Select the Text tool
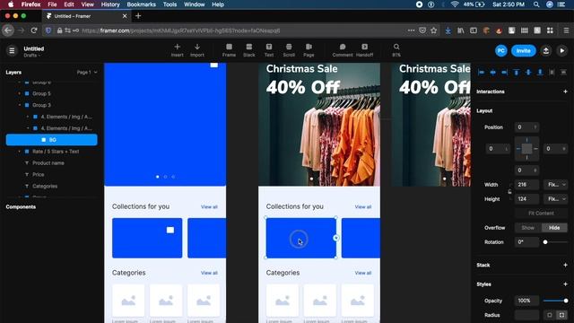Screen dimensions: 574x323 point(269,50)
